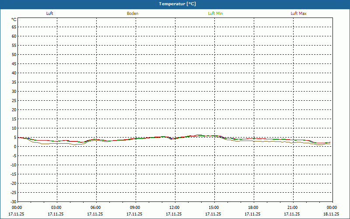350x219 pixels.
Task: Click the Luft Min legend label
Action: [x=215, y=14]
